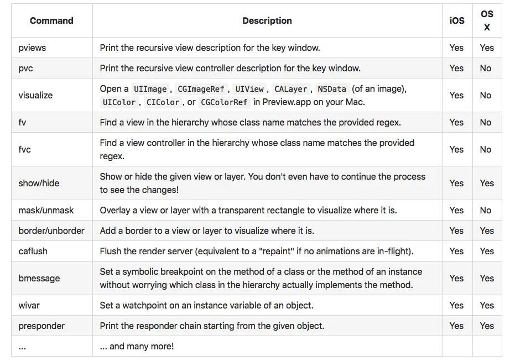510x361 pixels.
Task: Click the fvc command entry
Action: point(24,149)
